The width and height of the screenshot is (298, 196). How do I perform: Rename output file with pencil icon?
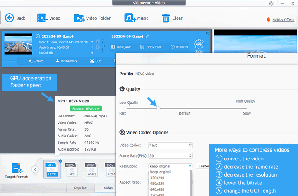(147, 36)
